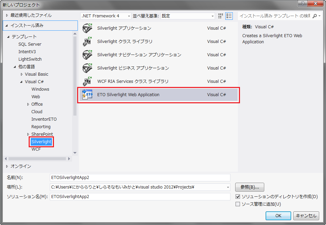The image size is (326, 225).
Task: Click the 参照(B)... browse button
Action: (250, 187)
